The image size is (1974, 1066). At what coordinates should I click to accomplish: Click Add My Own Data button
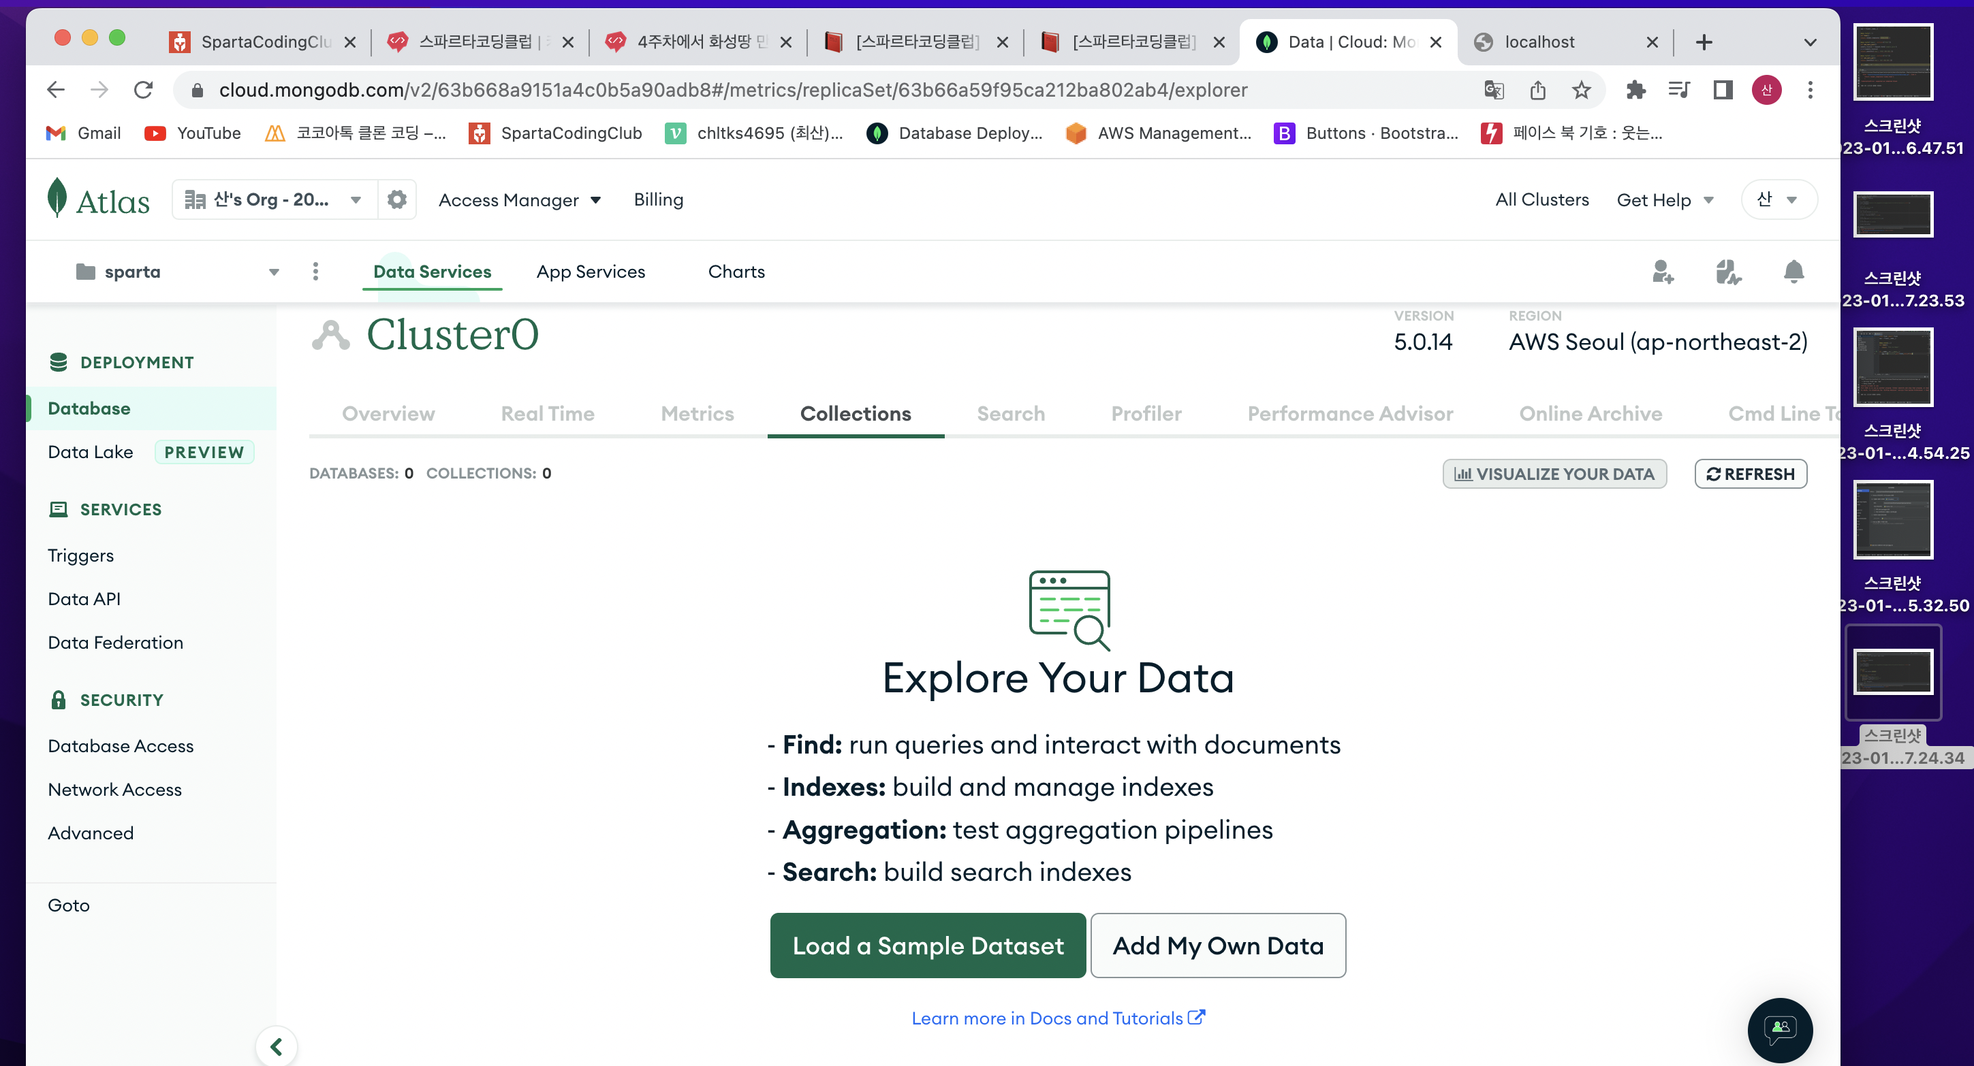1219,945
